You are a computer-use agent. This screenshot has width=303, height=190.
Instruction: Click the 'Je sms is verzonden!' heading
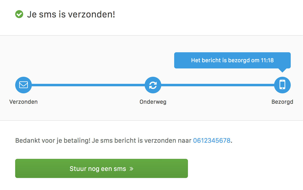coord(71,14)
